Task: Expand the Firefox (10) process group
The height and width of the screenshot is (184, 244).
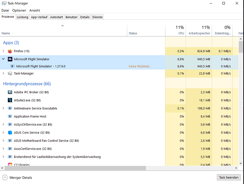Action: [x=3, y=51]
